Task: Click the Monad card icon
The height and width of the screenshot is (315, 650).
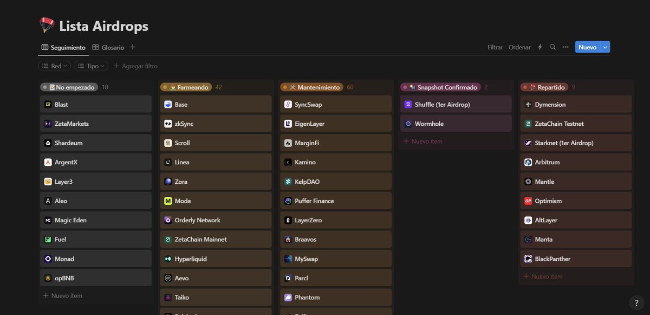Action: pyautogui.click(x=48, y=259)
